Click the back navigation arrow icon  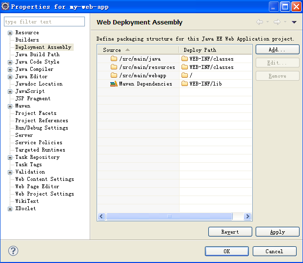tap(260, 22)
